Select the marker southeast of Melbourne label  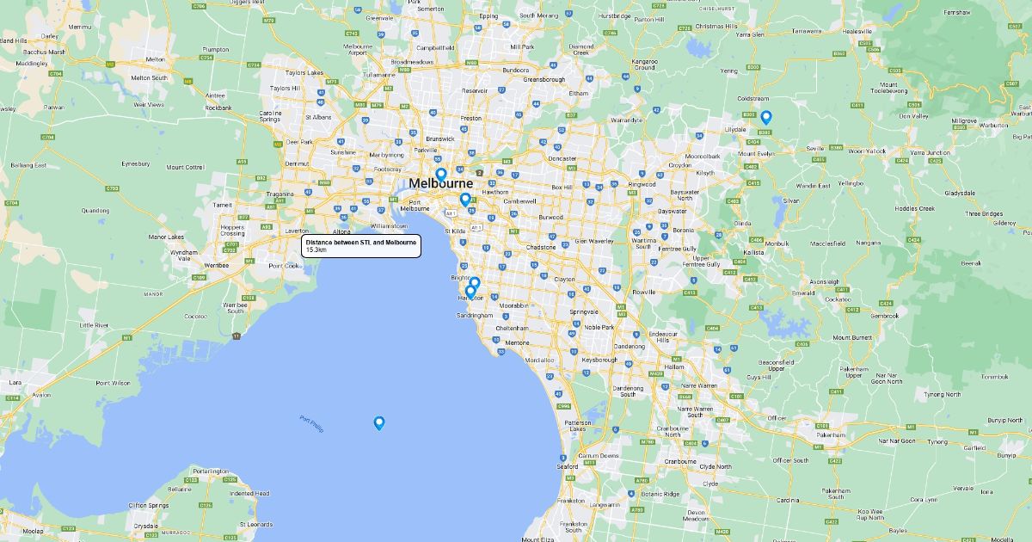(465, 200)
